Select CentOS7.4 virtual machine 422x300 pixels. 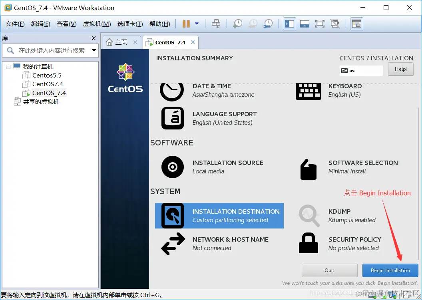[x=48, y=84]
